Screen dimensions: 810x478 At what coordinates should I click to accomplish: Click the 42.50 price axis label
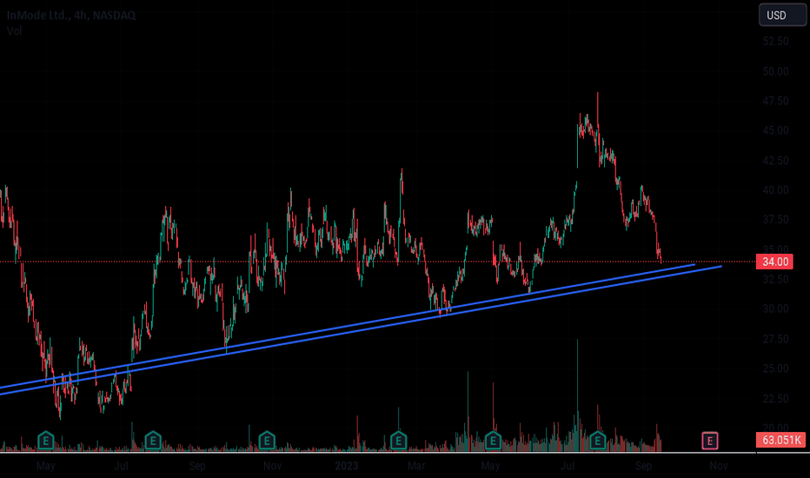[775, 161]
